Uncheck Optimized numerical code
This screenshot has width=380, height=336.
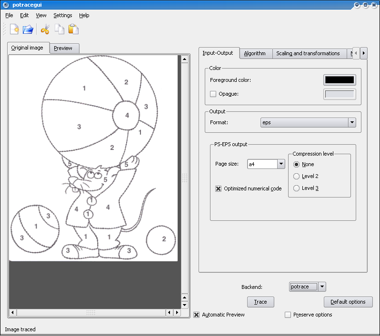pyautogui.click(x=219, y=189)
